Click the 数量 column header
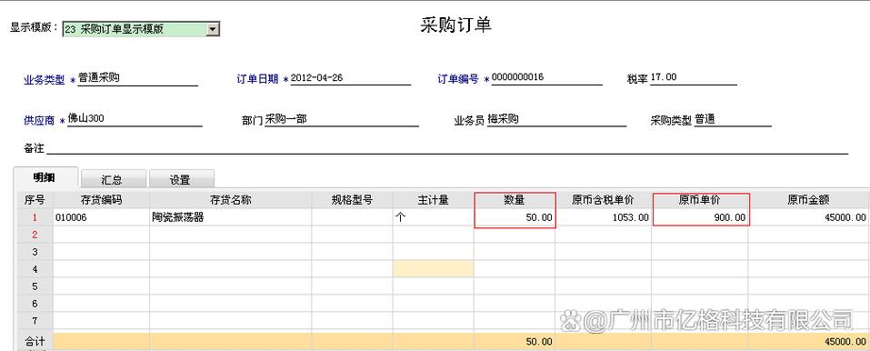The height and width of the screenshot is (351, 870). 515,200
